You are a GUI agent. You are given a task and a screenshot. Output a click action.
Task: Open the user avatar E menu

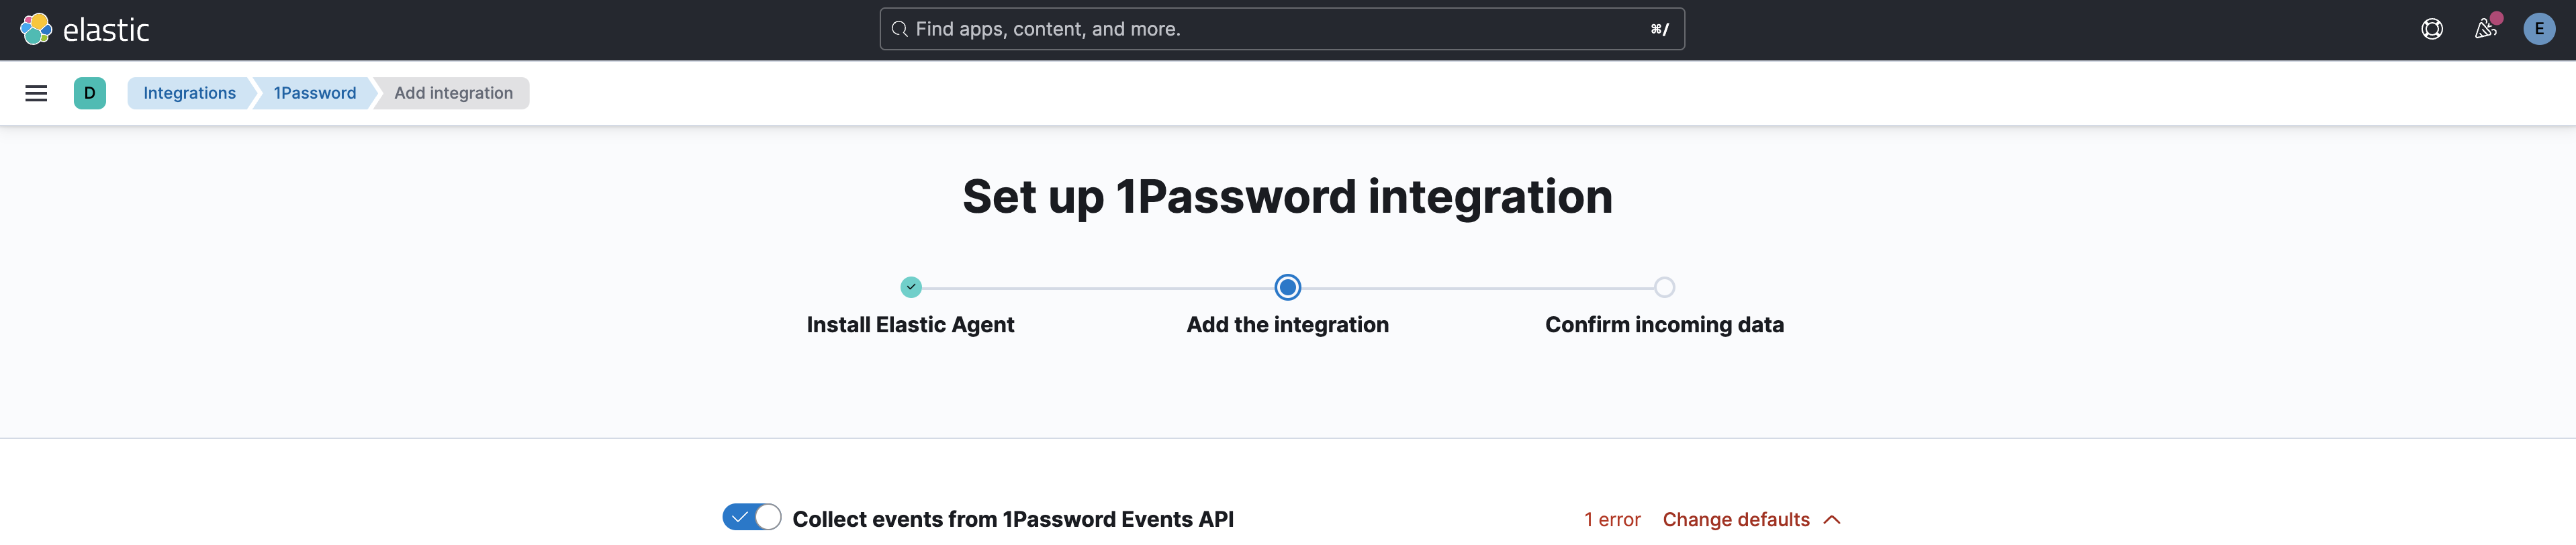(x=2539, y=29)
